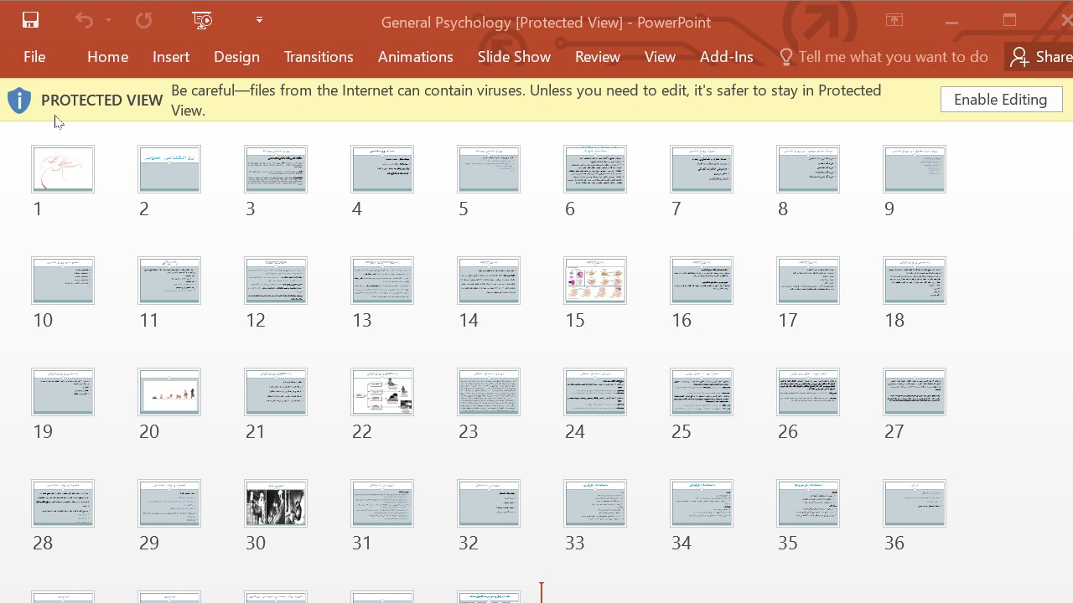Select slide 21 thumbnail
The height and width of the screenshot is (603, 1073).
click(276, 392)
